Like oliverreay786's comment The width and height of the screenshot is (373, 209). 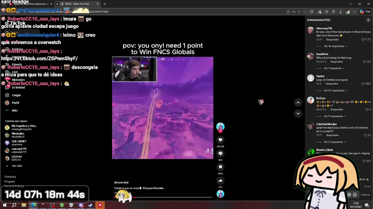[x=363, y=39]
